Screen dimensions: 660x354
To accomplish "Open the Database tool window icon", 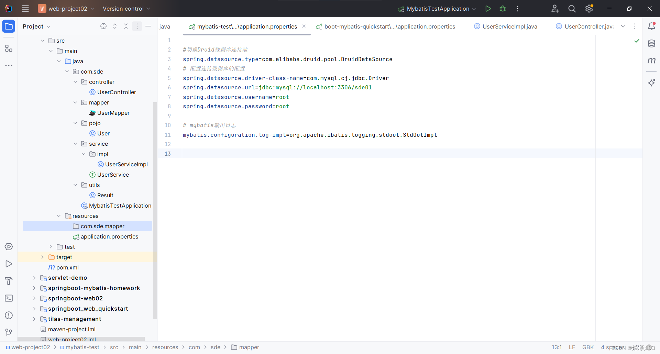I will [651, 44].
